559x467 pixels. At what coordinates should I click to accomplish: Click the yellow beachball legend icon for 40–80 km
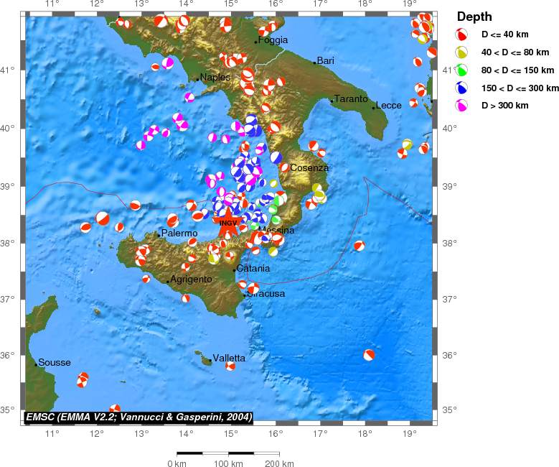pos(463,52)
